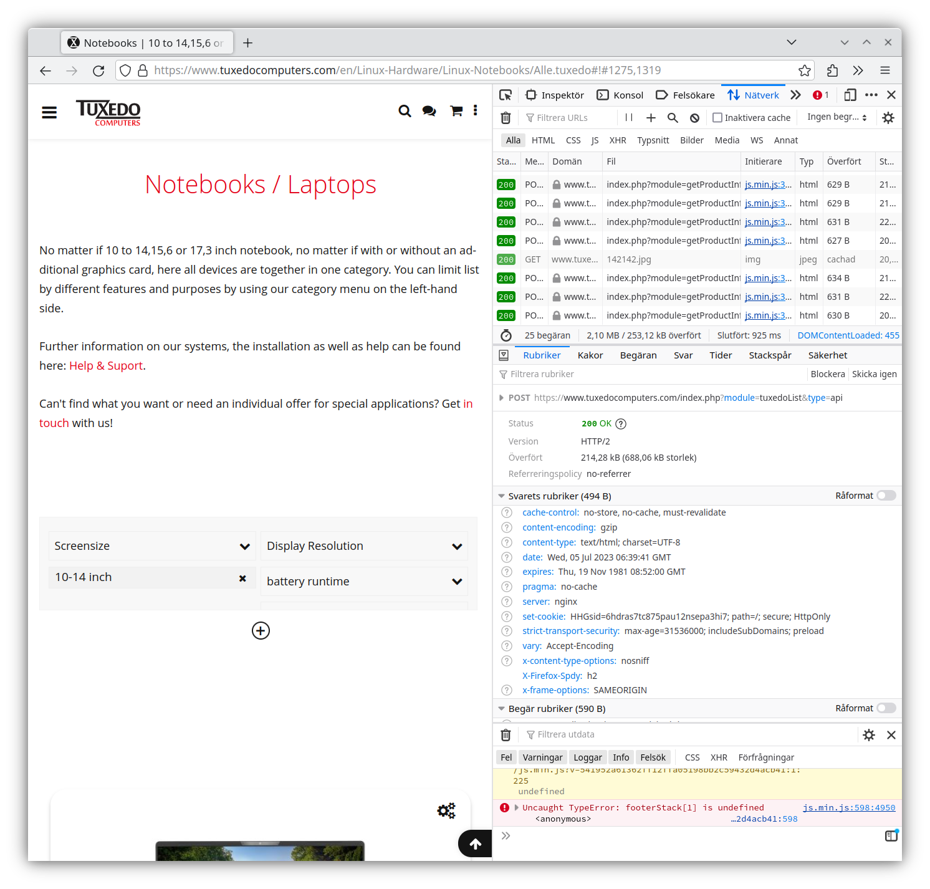Toggle Råformat for response headers
Image resolution: width=930 pixels, height=889 pixels.
pos(886,495)
